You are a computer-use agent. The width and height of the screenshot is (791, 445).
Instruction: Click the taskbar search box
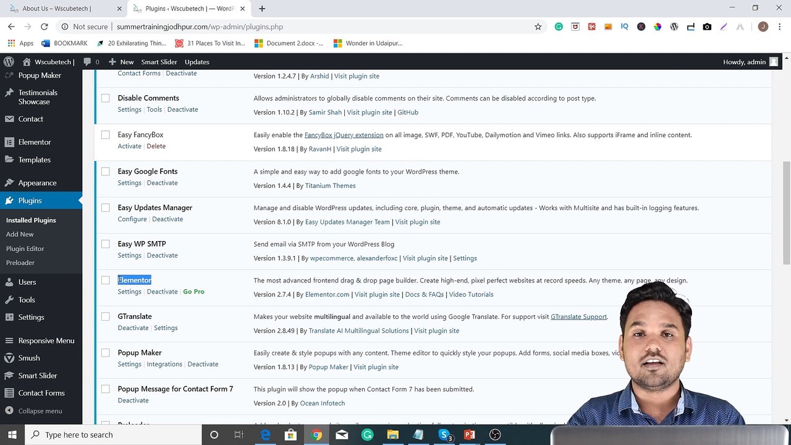click(114, 434)
